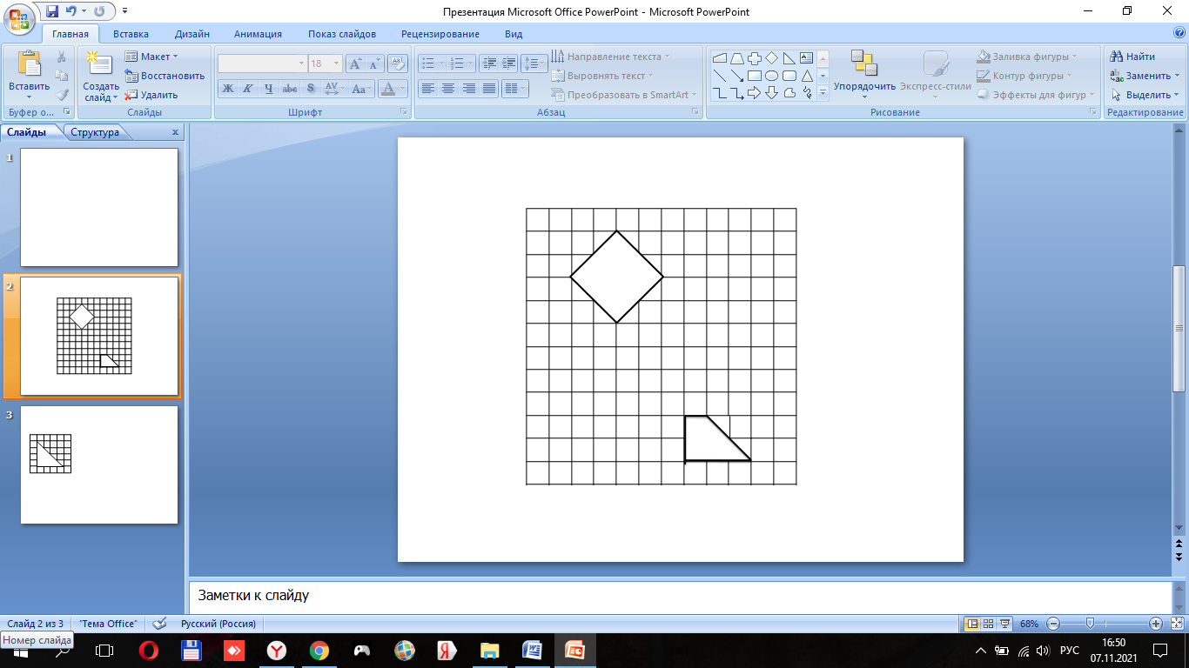Screen dimensions: 1189x668
Task: Switch to the Анимация tab
Action: click(x=258, y=34)
